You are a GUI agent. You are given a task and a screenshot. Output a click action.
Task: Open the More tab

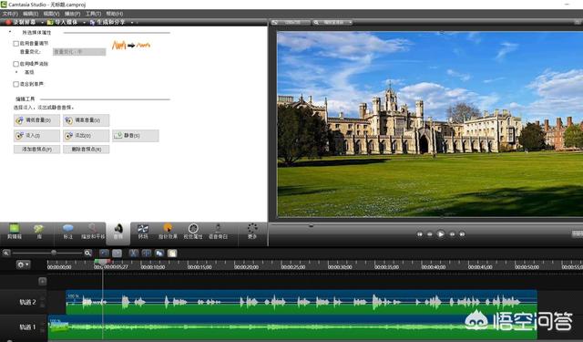tap(252, 232)
